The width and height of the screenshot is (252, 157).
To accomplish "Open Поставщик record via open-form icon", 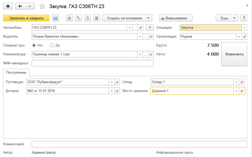I will pos(117,82).
